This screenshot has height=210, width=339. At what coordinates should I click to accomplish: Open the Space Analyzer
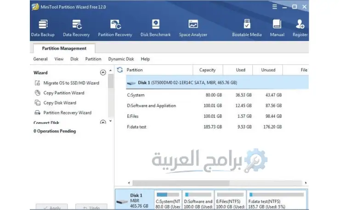193,28
